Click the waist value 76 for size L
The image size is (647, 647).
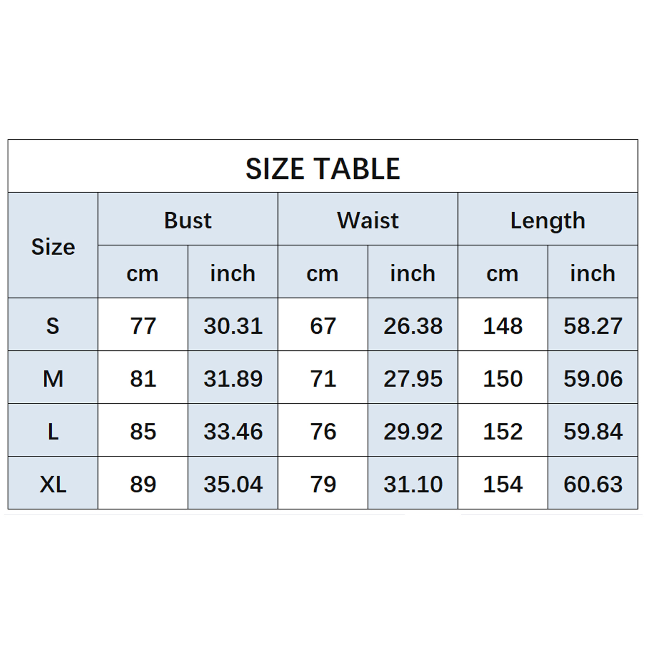click(323, 431)
